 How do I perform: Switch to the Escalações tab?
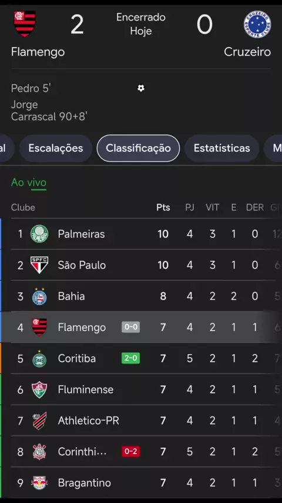coord(56,148)
